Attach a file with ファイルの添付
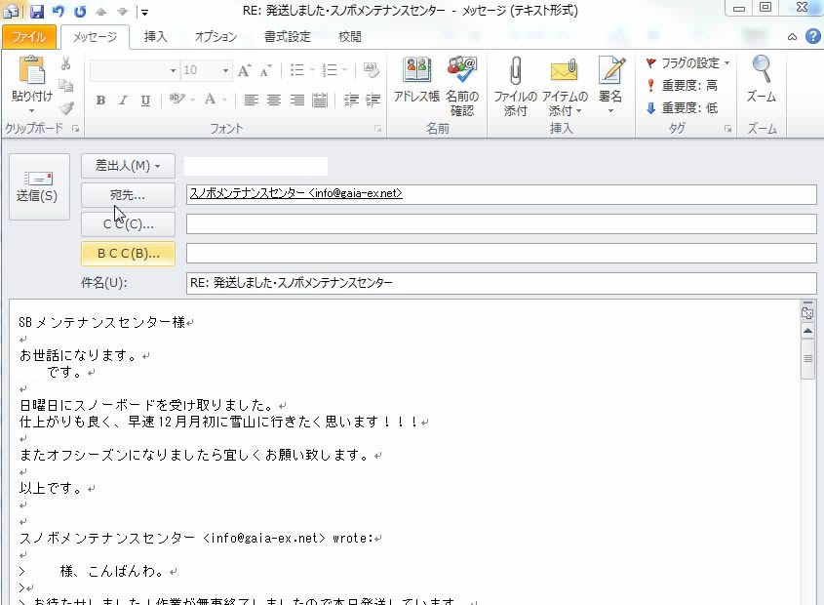Screen dimensions: 824x605 (515, 86)
